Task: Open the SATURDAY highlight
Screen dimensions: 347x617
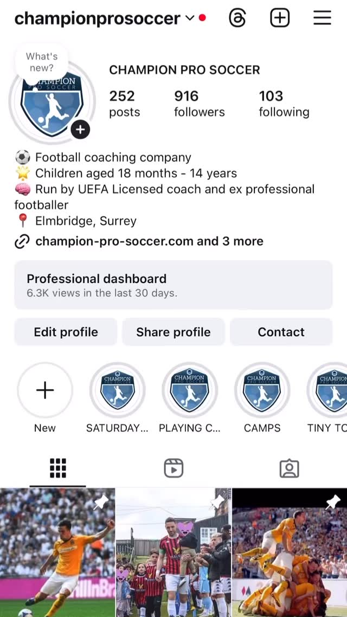Action: click(x=117, y=390)
